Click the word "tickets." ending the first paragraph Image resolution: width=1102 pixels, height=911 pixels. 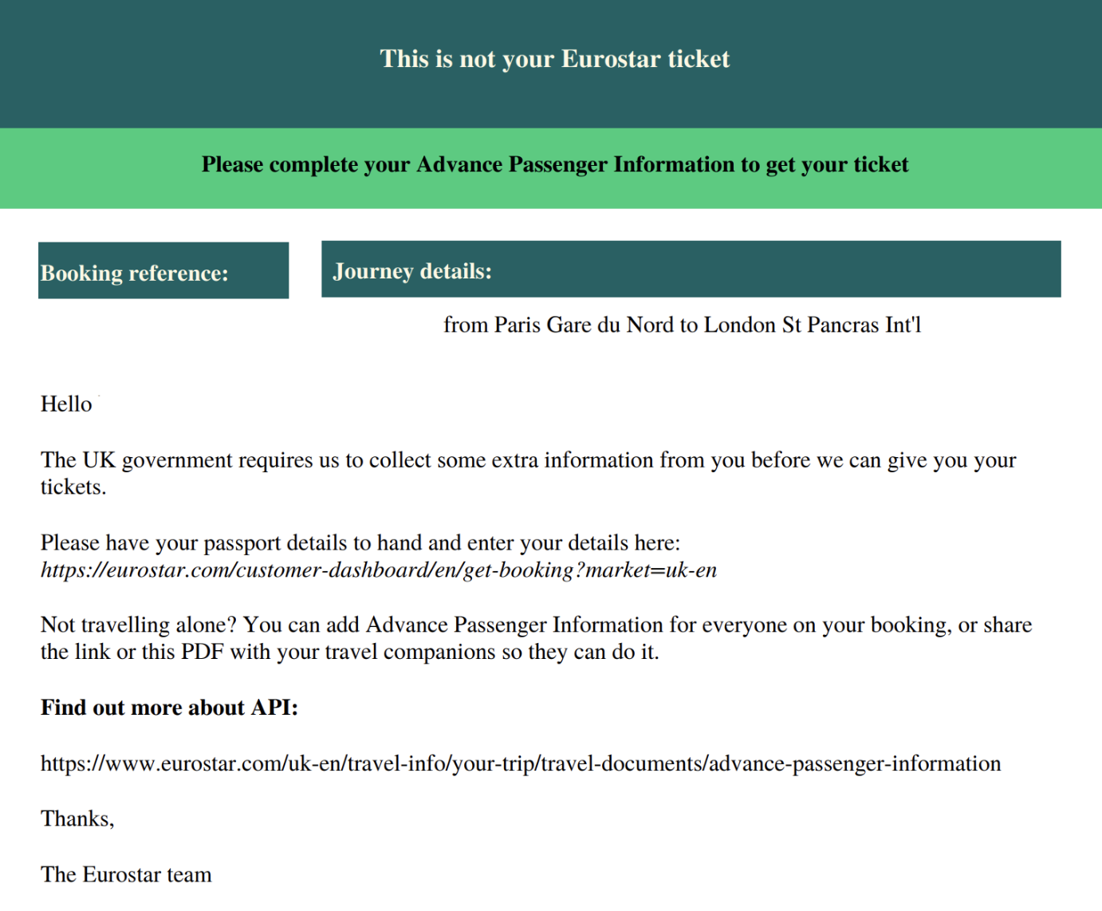73,487
